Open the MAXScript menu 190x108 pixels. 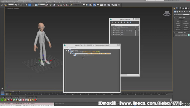(73, 2)
